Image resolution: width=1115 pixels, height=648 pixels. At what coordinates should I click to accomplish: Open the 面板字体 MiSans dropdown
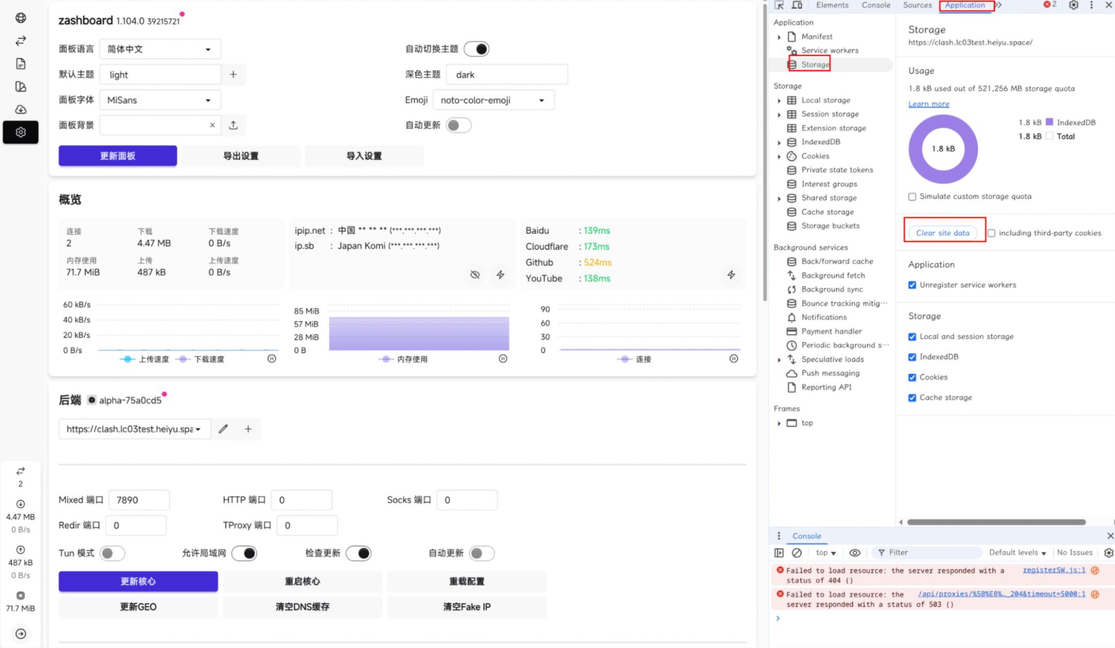tap(160, 100)
